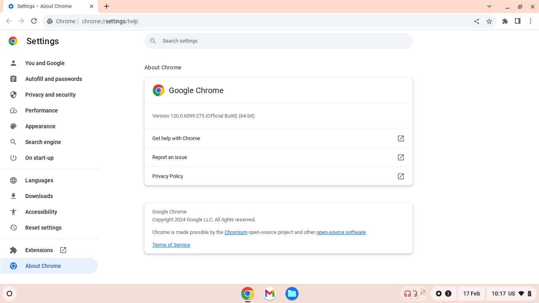The width and height of the screenshot is (539, 303).
Task: Open Languages settings
Action: (49, 180)
